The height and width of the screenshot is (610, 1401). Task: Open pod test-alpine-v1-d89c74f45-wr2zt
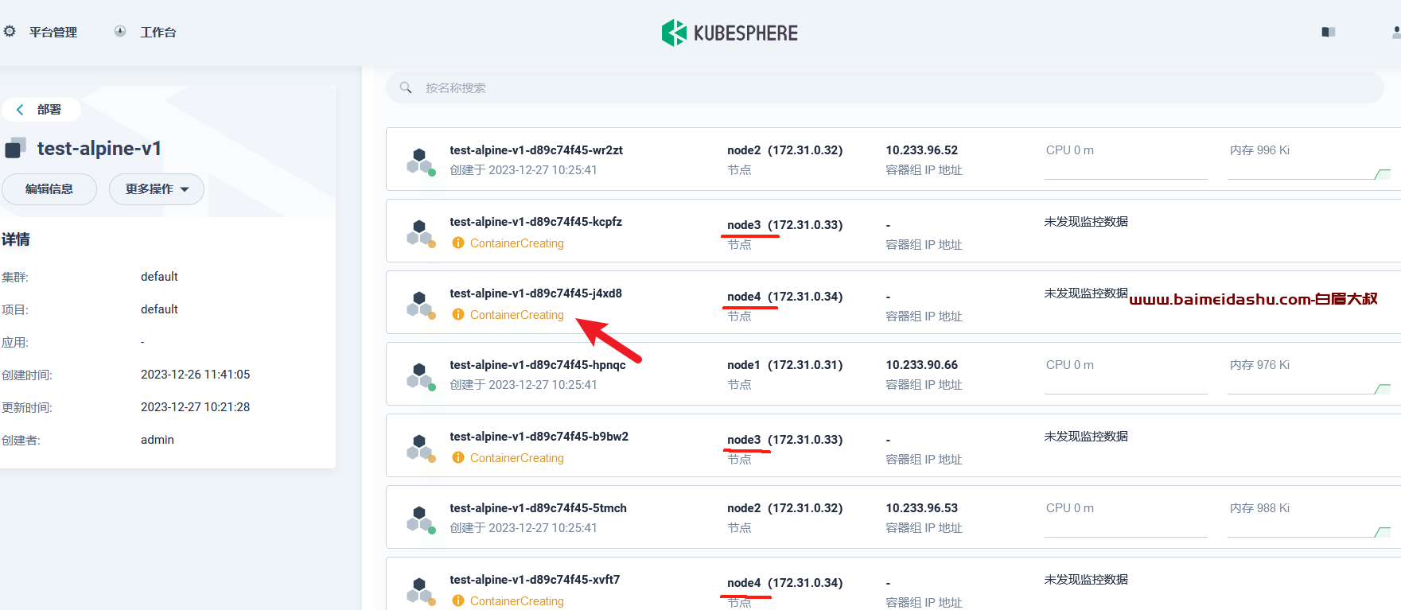click(x=536, y=150)
